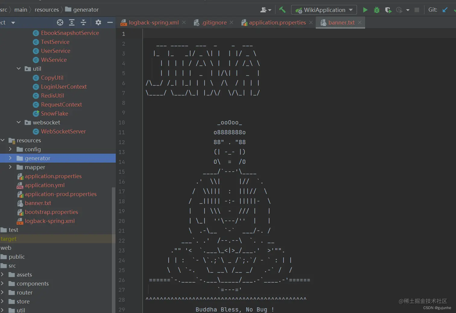The height and width of the screenshot is (313, 456).
Task: Expand the components folder
Action: click(x=2, y=284)
